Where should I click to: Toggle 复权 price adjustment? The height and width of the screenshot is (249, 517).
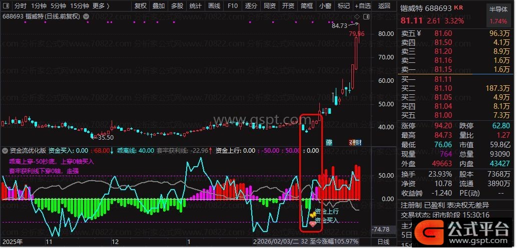(x=141, y=6)
